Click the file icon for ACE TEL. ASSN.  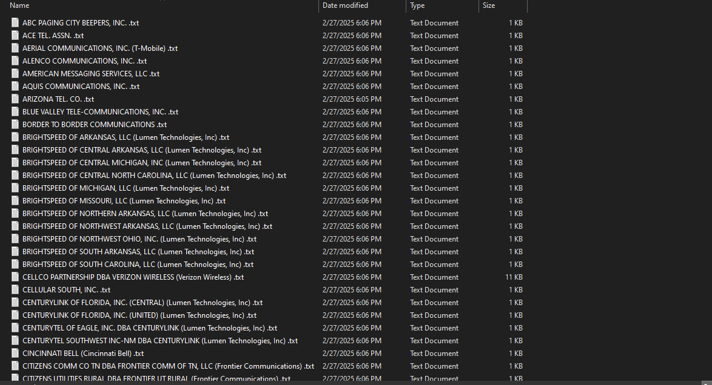coord(15,35)
